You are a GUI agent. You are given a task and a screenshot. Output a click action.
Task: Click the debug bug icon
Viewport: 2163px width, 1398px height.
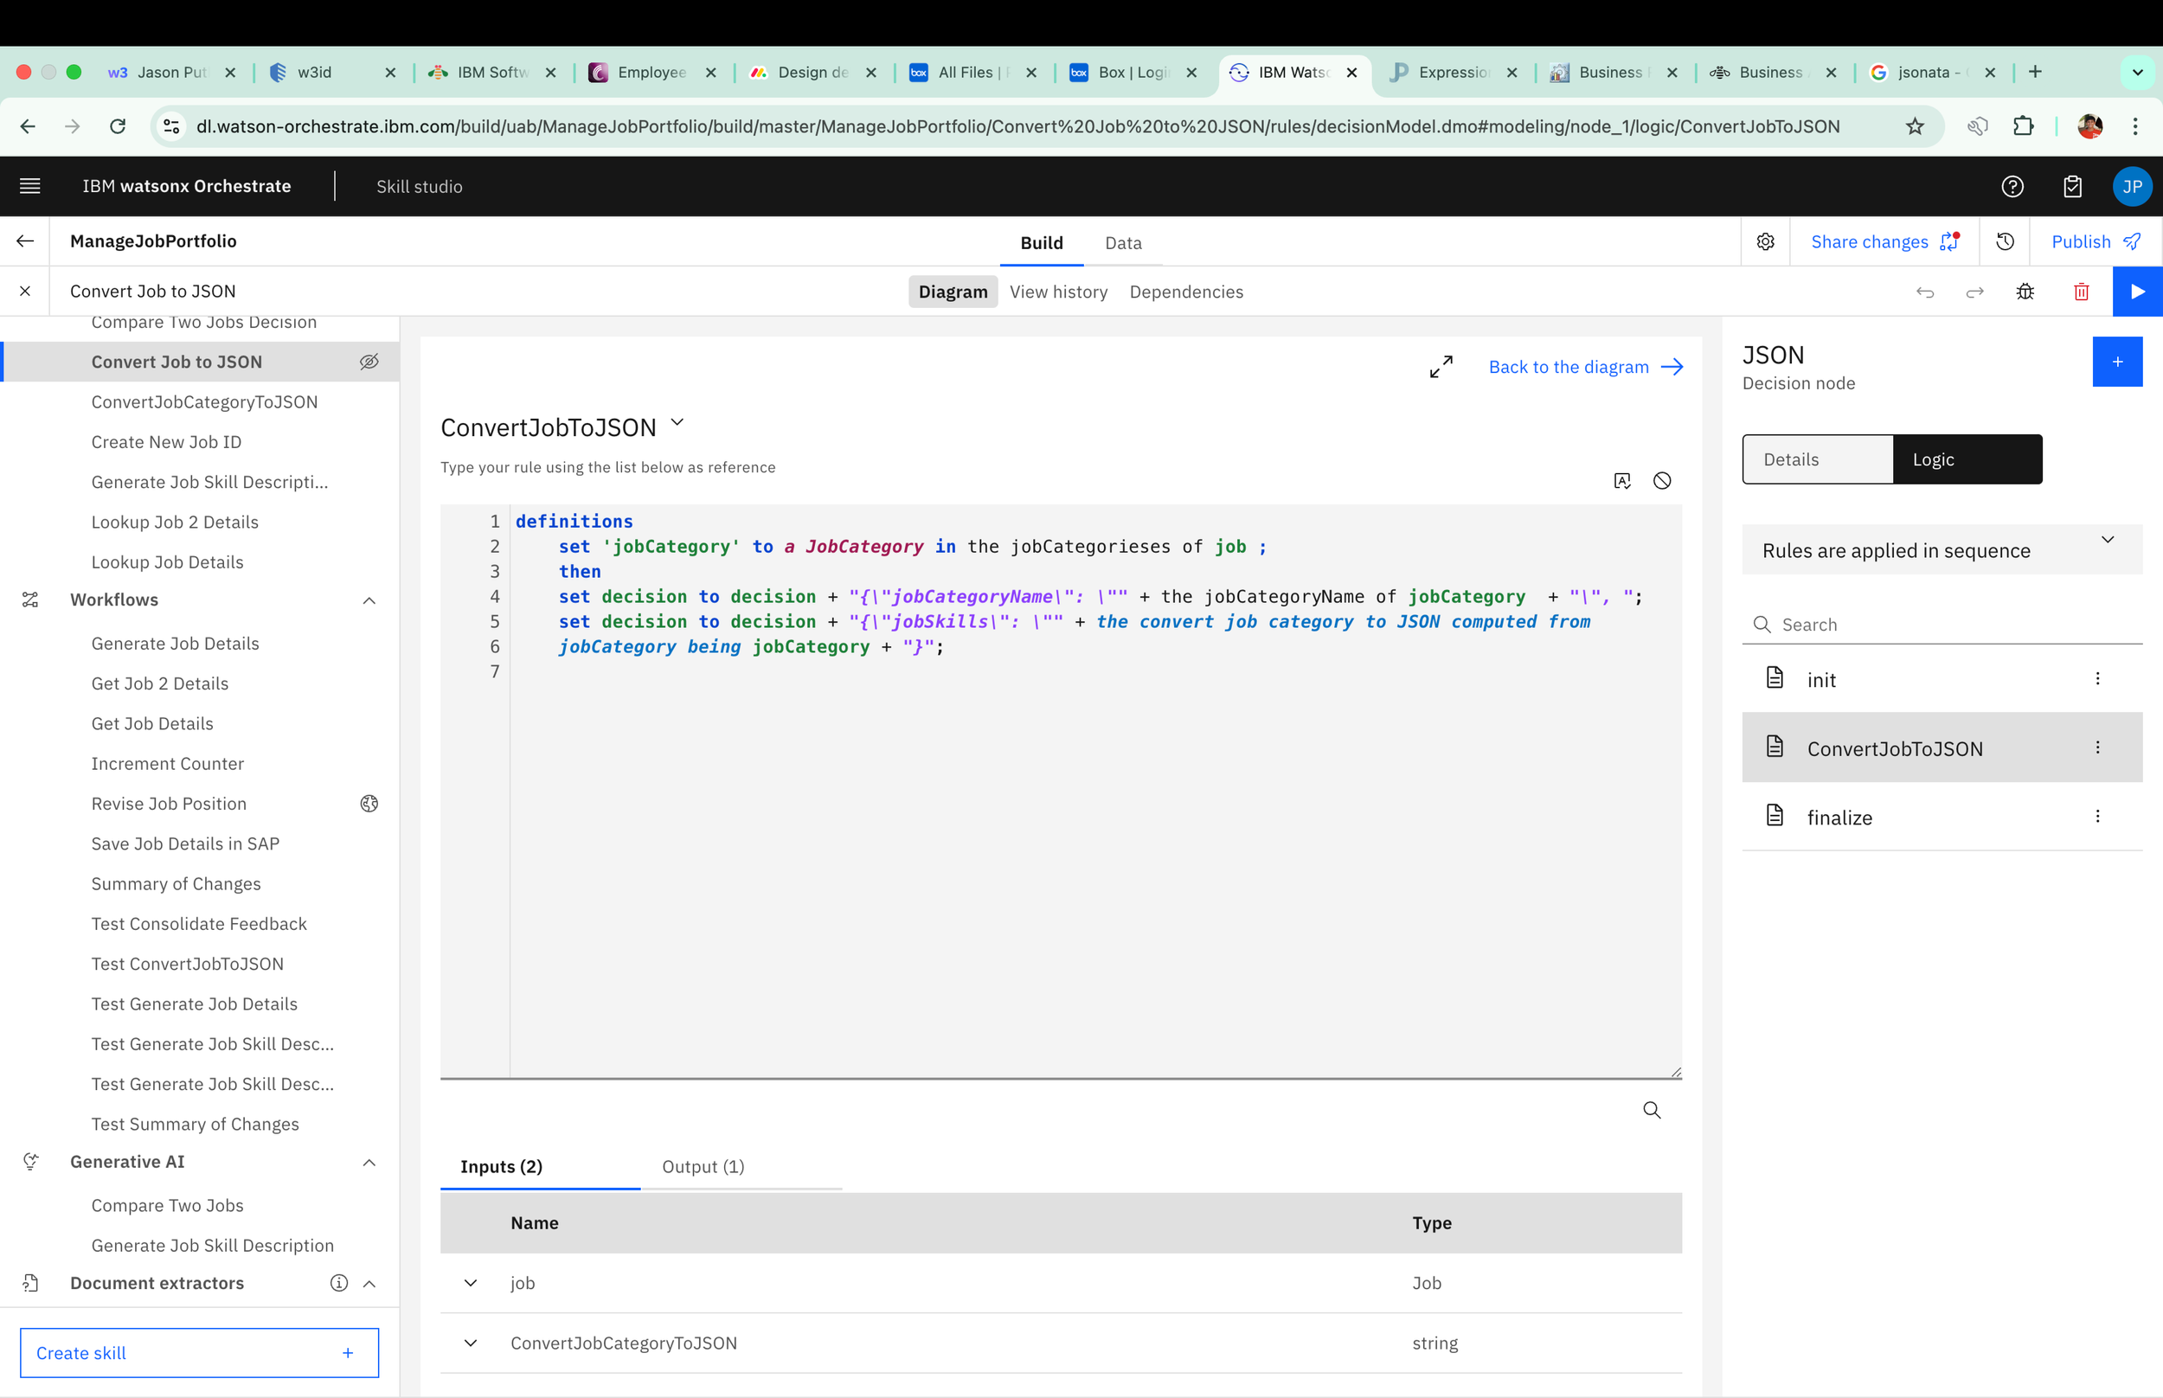pos(2025,292)
